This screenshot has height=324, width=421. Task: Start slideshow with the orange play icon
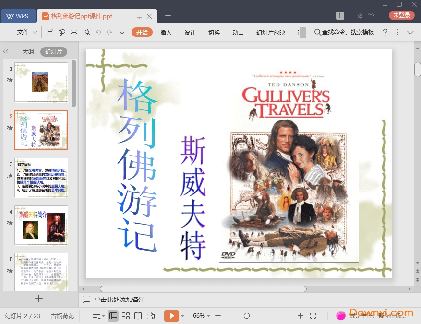coord(171,315)
